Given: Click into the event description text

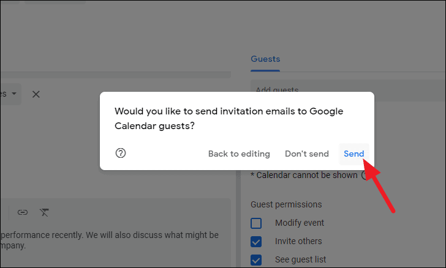Looking at the screenshot, I should [110, 240].
